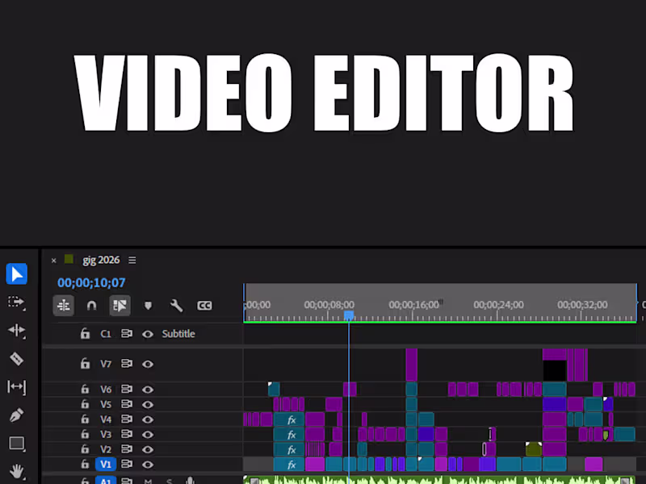Open the timeline panel menu

coord(132,260)
